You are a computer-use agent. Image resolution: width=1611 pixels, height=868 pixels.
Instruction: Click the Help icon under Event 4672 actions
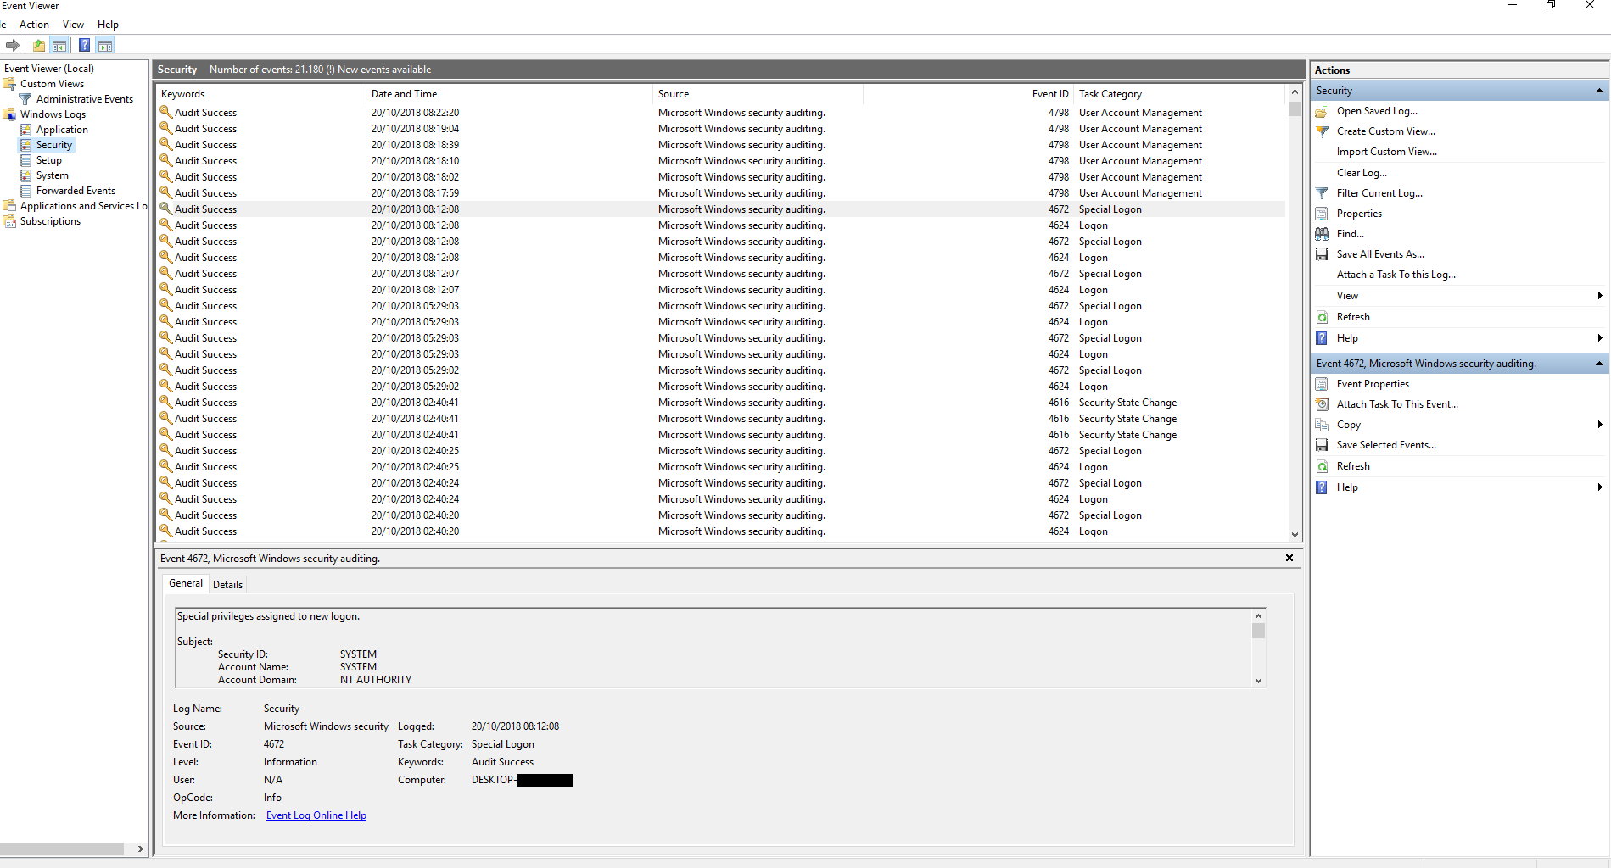(1322, 488)
